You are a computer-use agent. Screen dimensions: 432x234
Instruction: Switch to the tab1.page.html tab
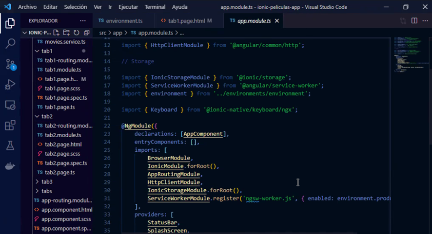pos(189,21)
